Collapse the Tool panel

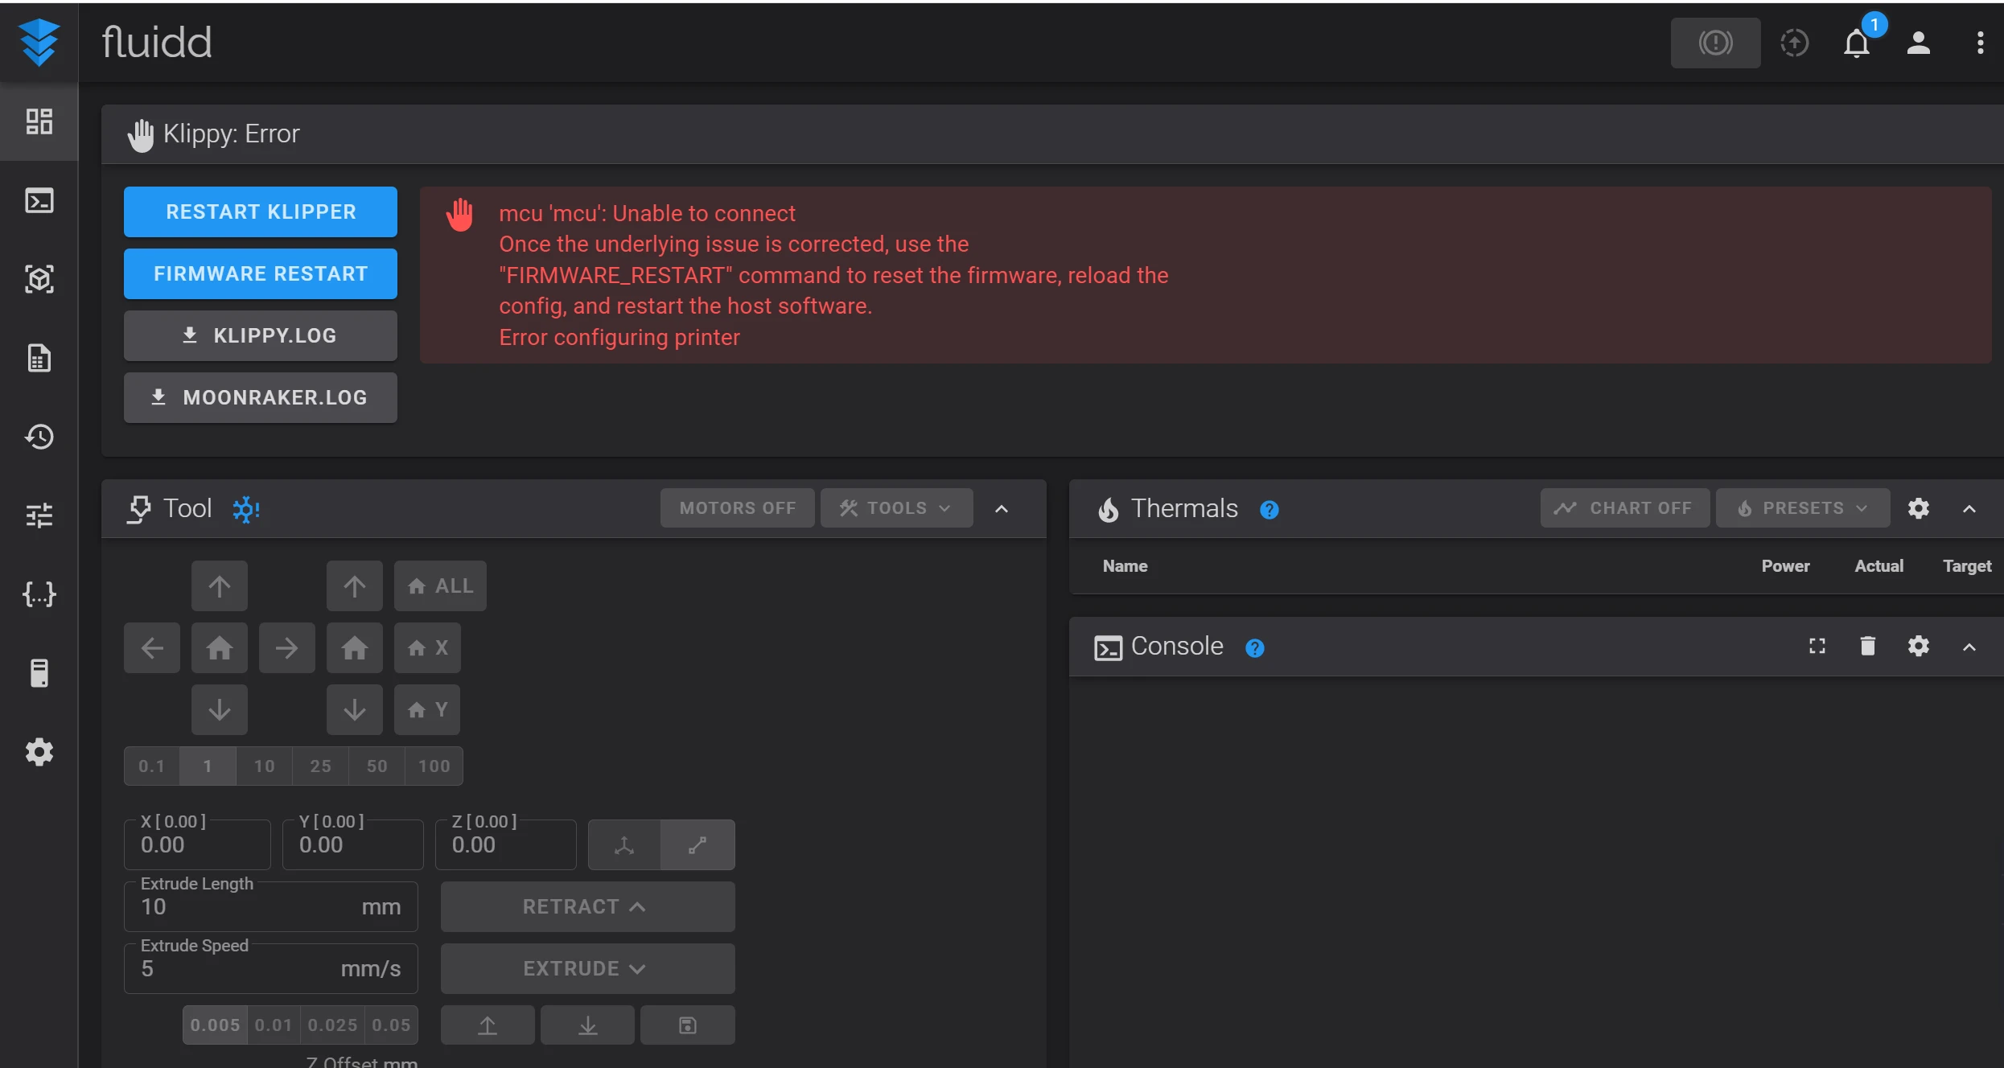(x=1002, y=508)
